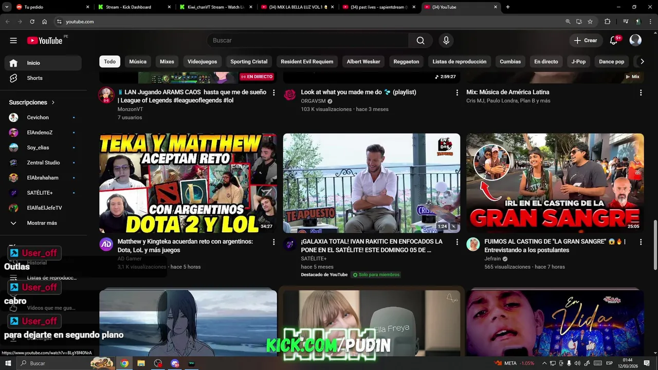
Task: Open Chrome from the Windows taskbar
Action: 124,363
